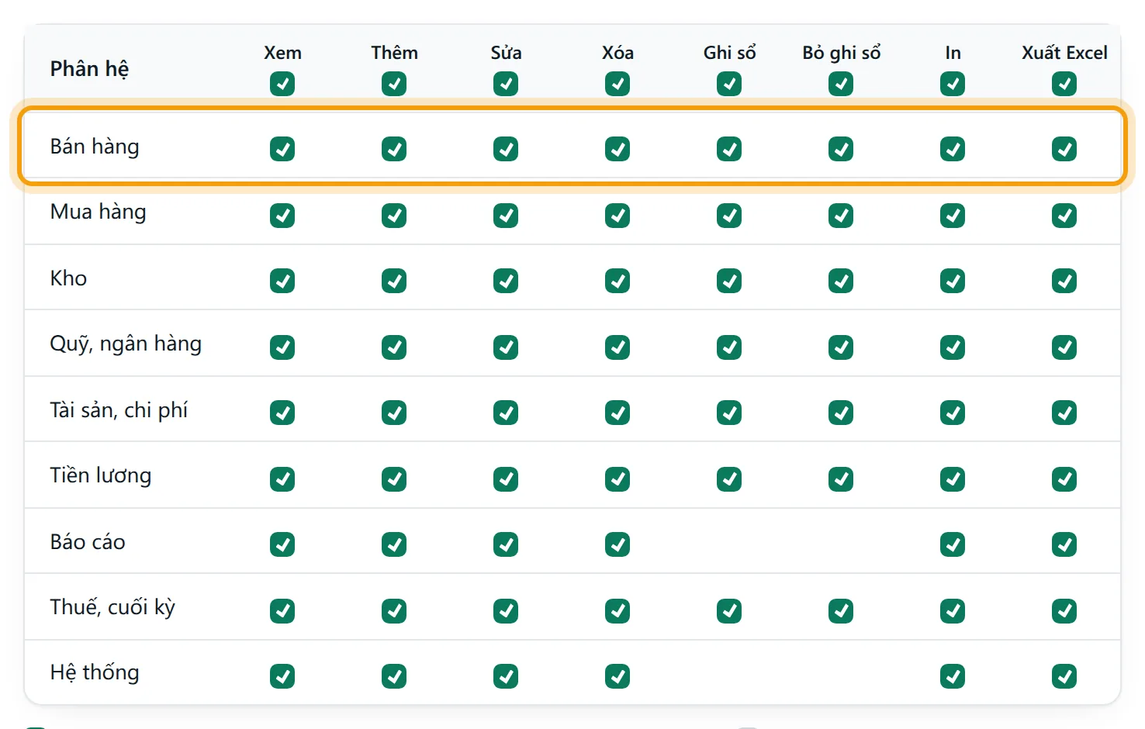Uncheck the Xem column header checkbox

click(282, 84)
